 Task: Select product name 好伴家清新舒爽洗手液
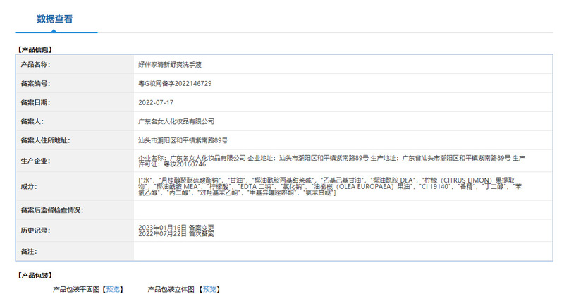[170, 65]
